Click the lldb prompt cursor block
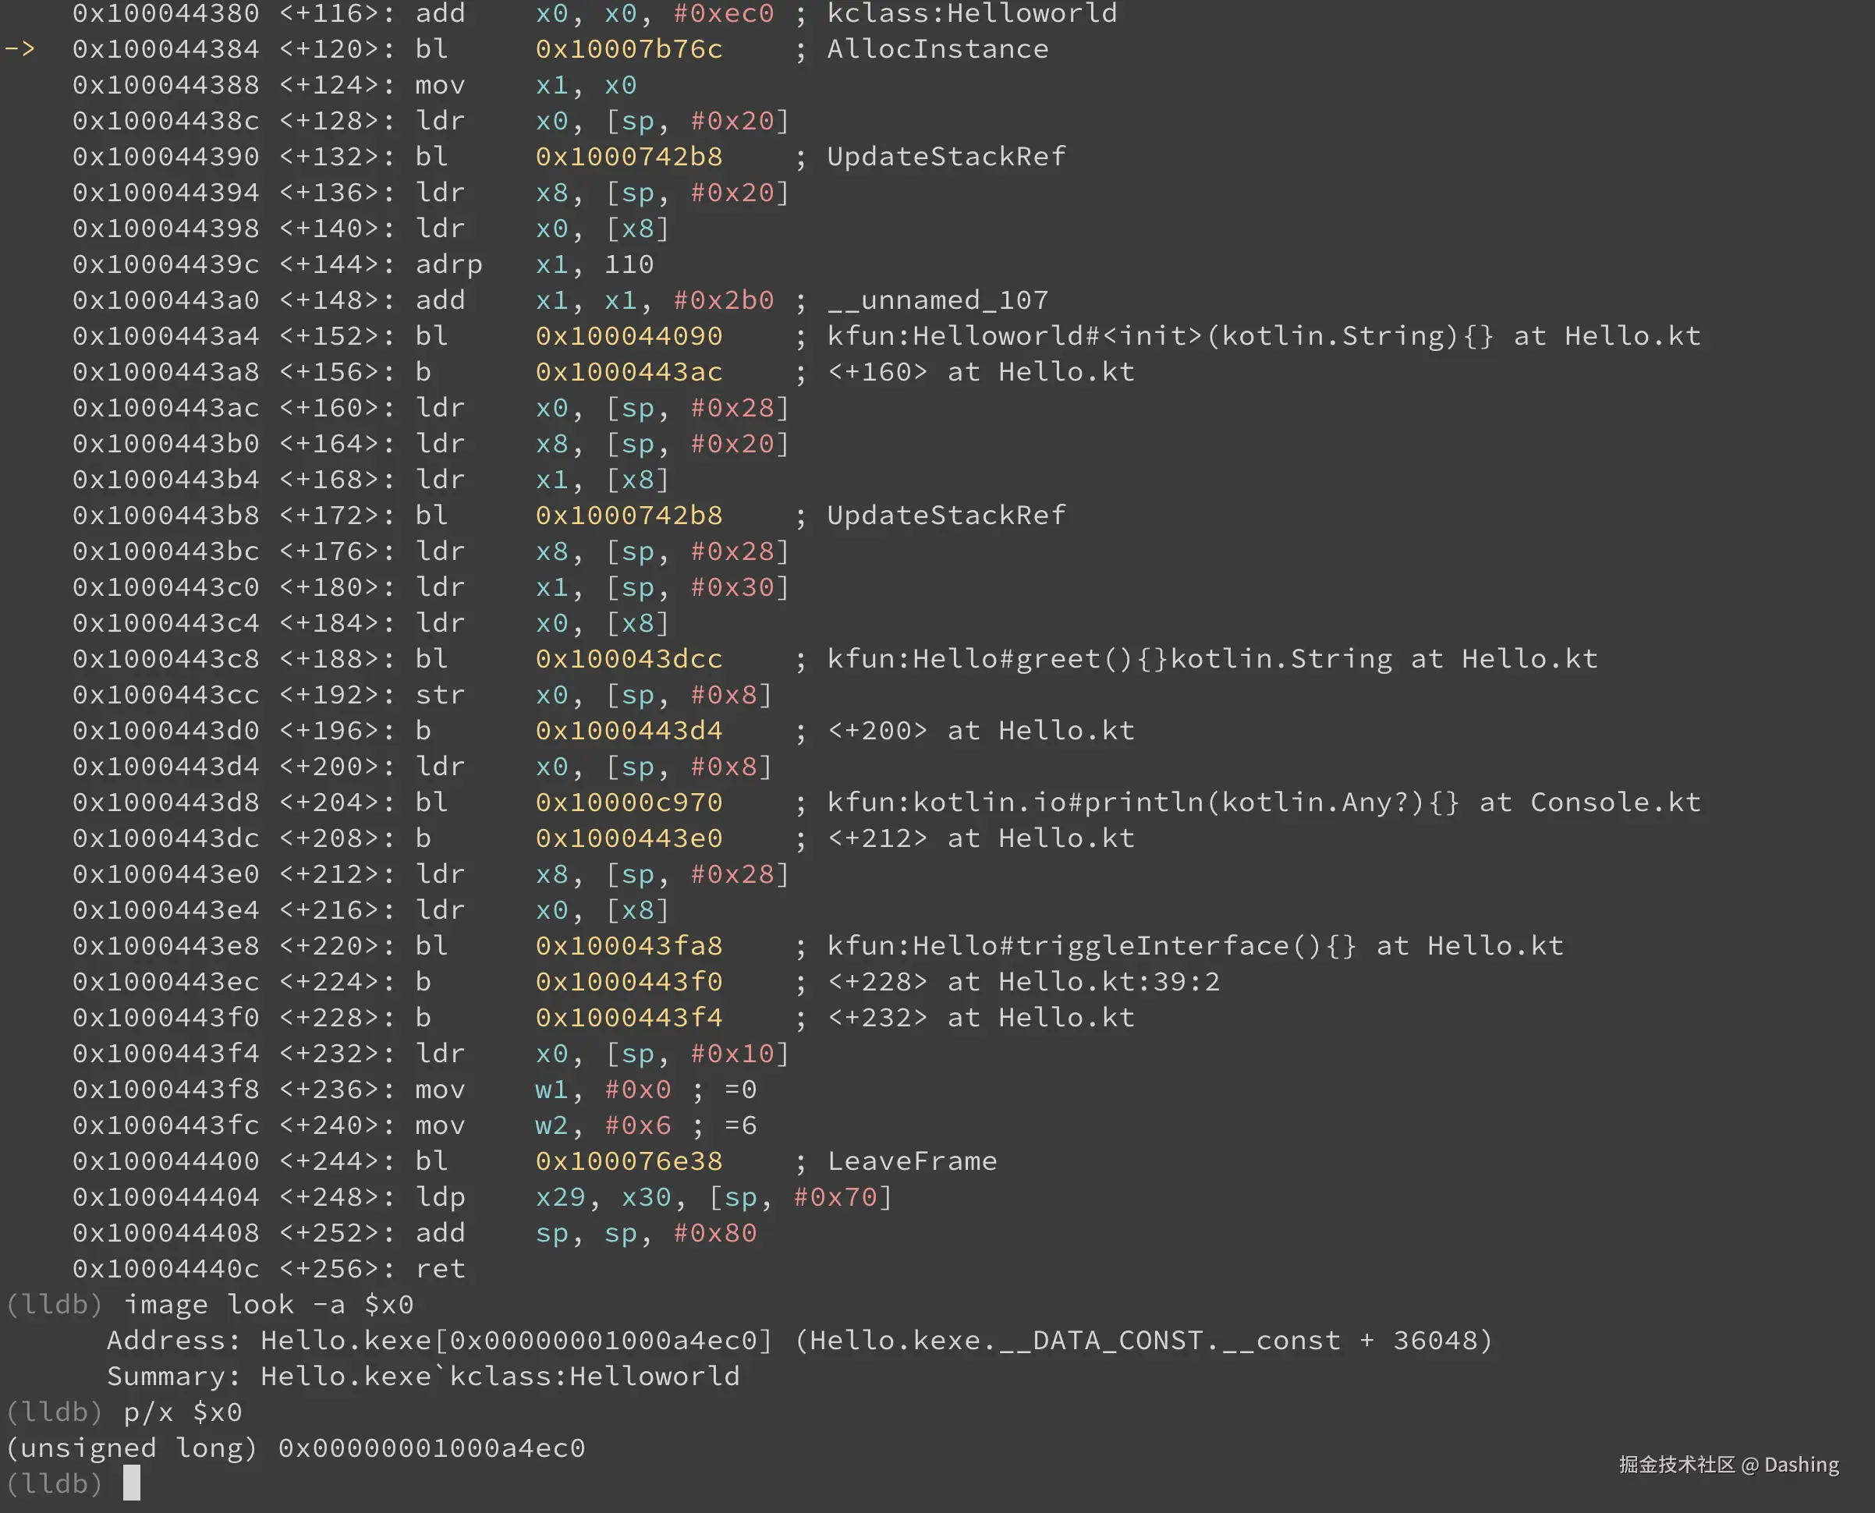Screen dimensions: 1875x1513 point(132,1483)
